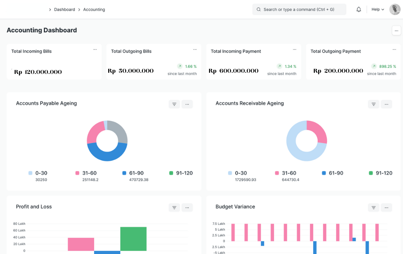
Task: Open Budget Variance three-dot menu
Action: [386, 208]
